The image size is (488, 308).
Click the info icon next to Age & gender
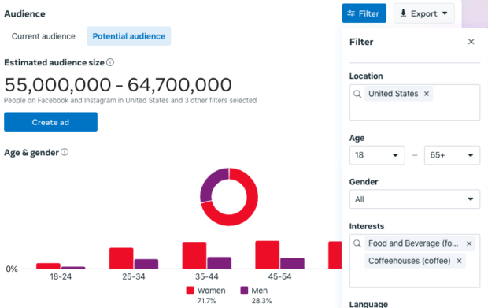click(x=65, y=152)
